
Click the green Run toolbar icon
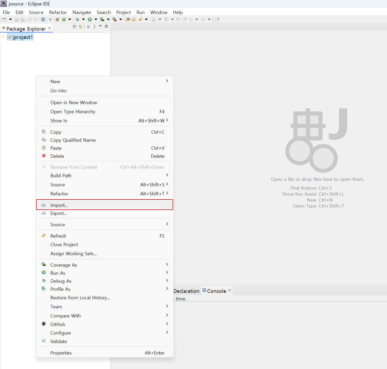[90, 20]
